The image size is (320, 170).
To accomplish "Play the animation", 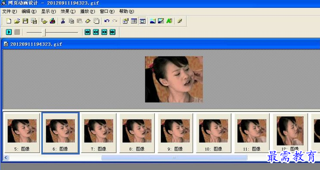I will [9, 32].
